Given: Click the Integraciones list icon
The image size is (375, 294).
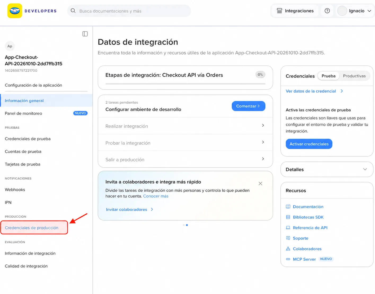Looking at the screenshot, I should click(280, 11).
